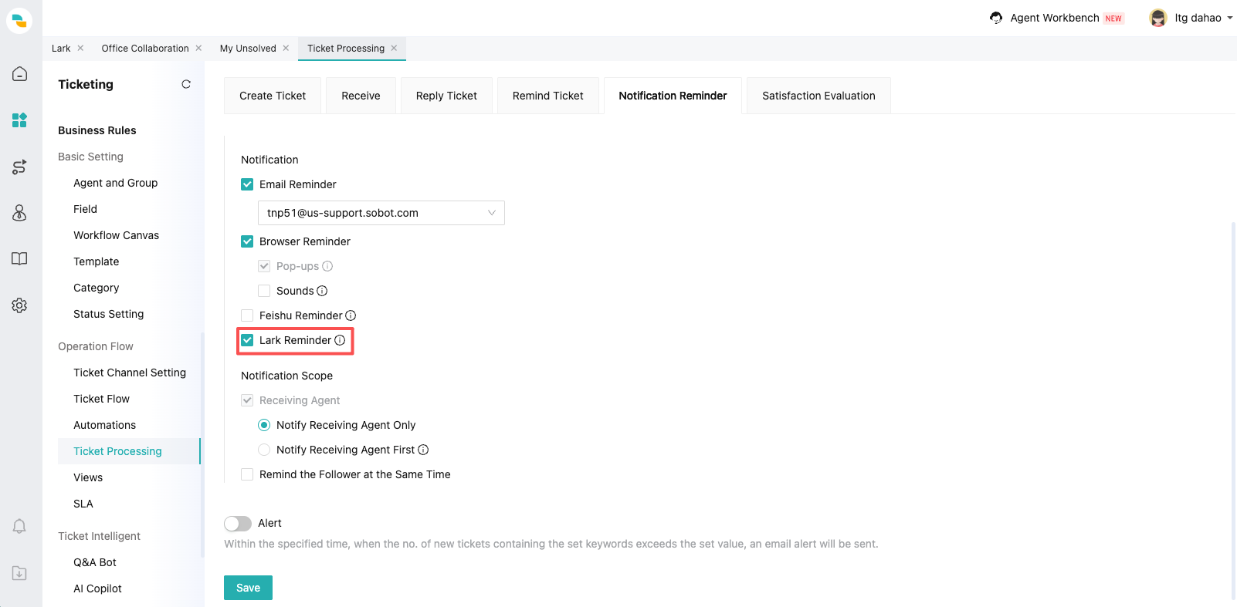This screenshot has width=1237, height=607.
Task: Click the ticketing grid icon in sidebar
Action: 19,120
